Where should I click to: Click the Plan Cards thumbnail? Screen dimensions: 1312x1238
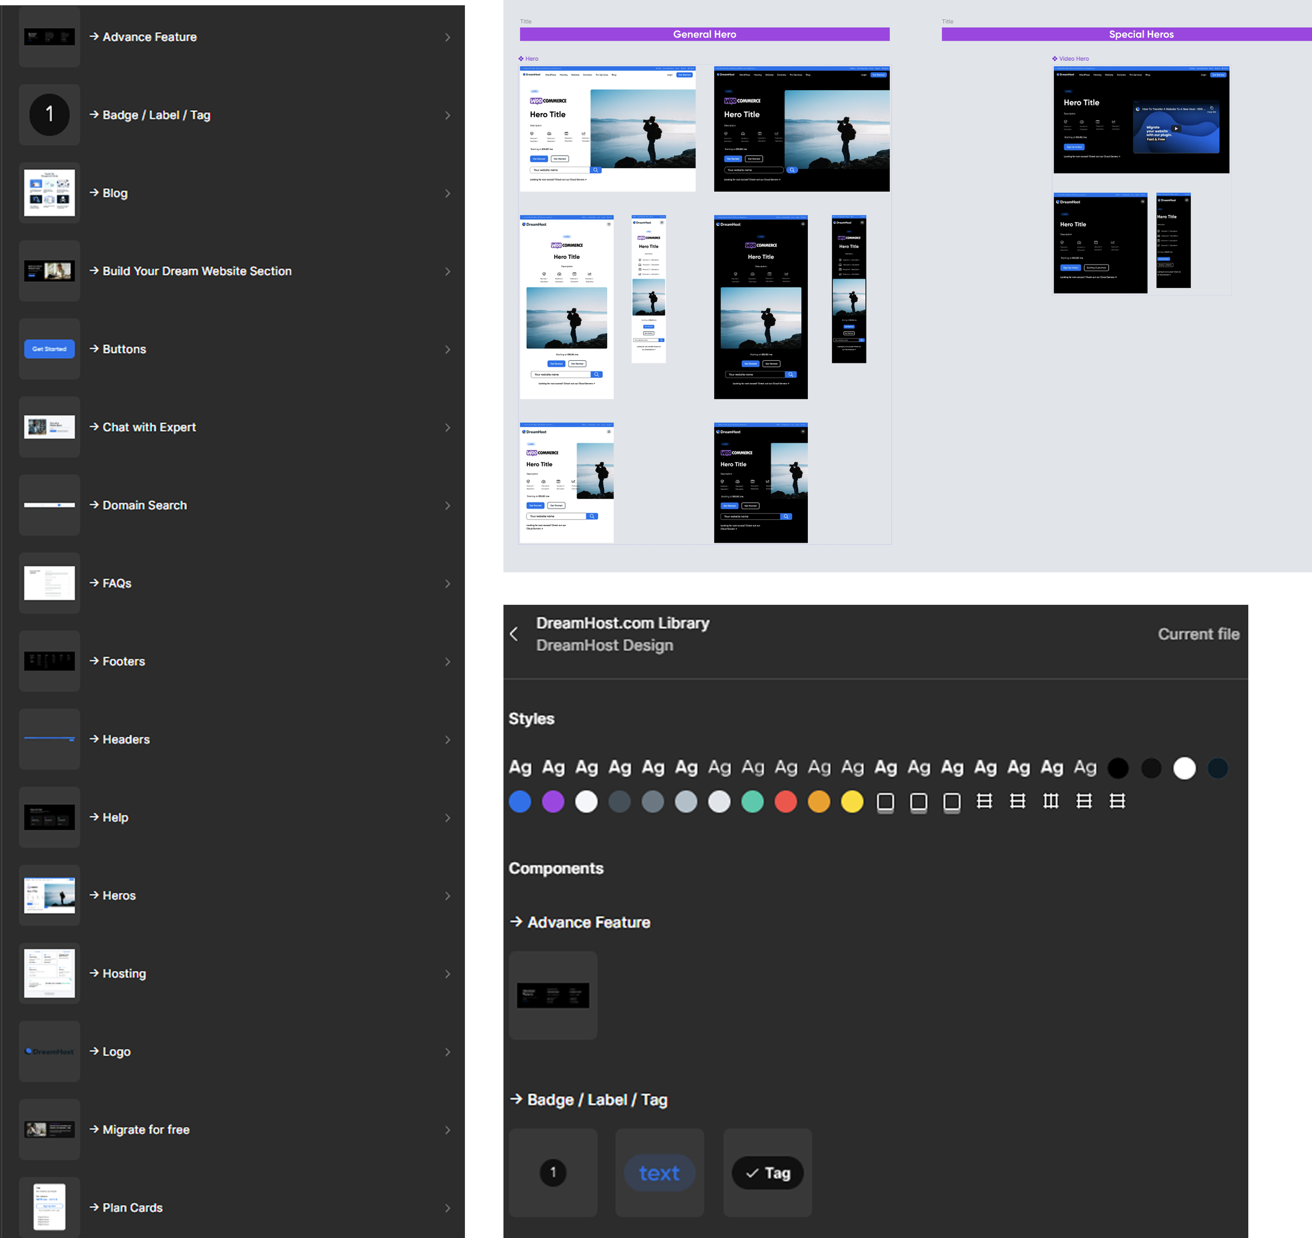click(x=49, y=1207)
